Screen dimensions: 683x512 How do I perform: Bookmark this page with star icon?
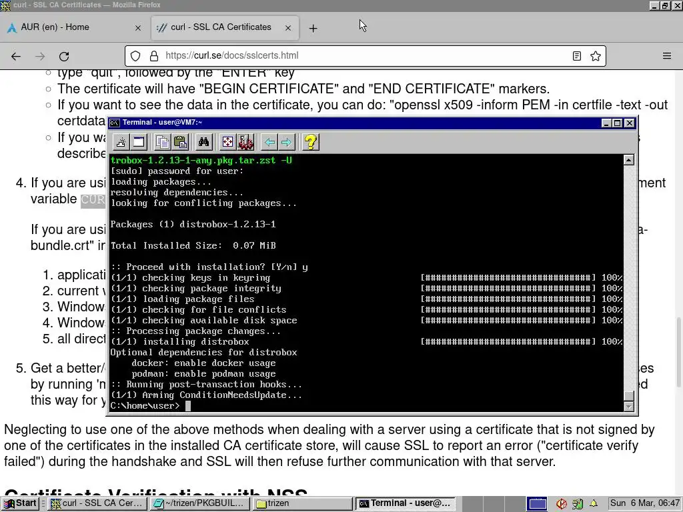(596, 56)
